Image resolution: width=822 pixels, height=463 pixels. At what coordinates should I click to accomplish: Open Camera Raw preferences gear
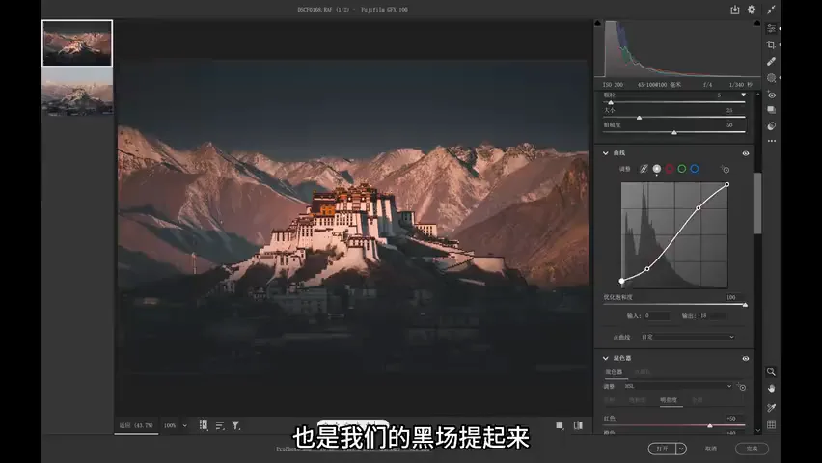[752, 10]
